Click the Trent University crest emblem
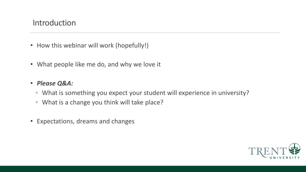The width and height of the screenshot is (306, 172). (x=294, y=149)
